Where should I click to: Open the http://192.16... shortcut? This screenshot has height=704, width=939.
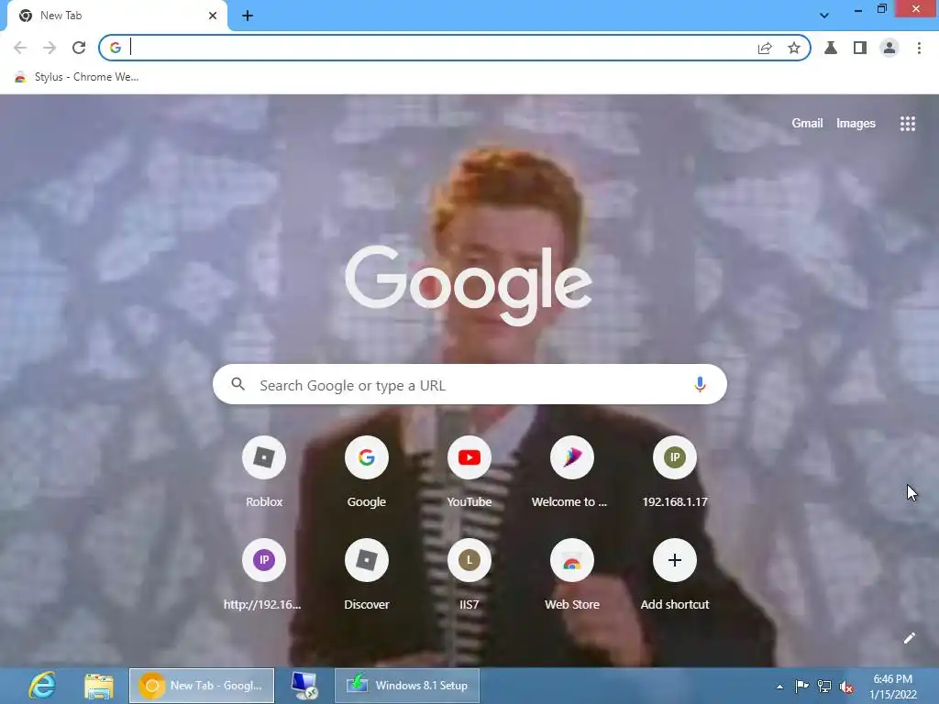pyautogui.click(x=264, y=576)
